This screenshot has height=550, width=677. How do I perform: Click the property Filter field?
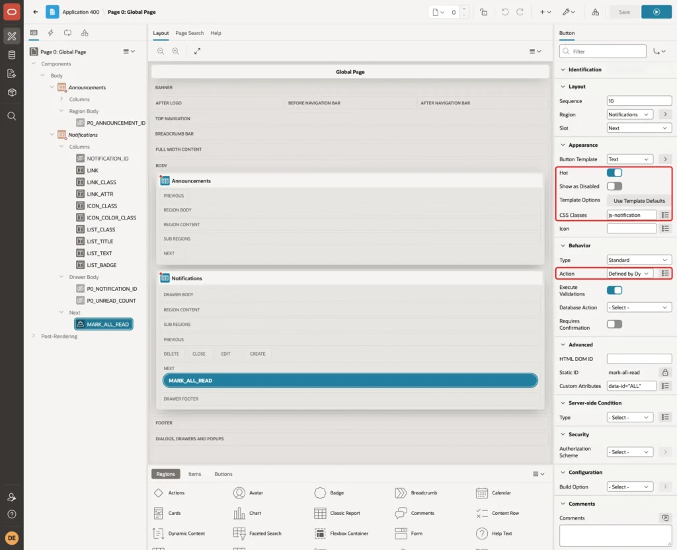click(x=603, y=52)
